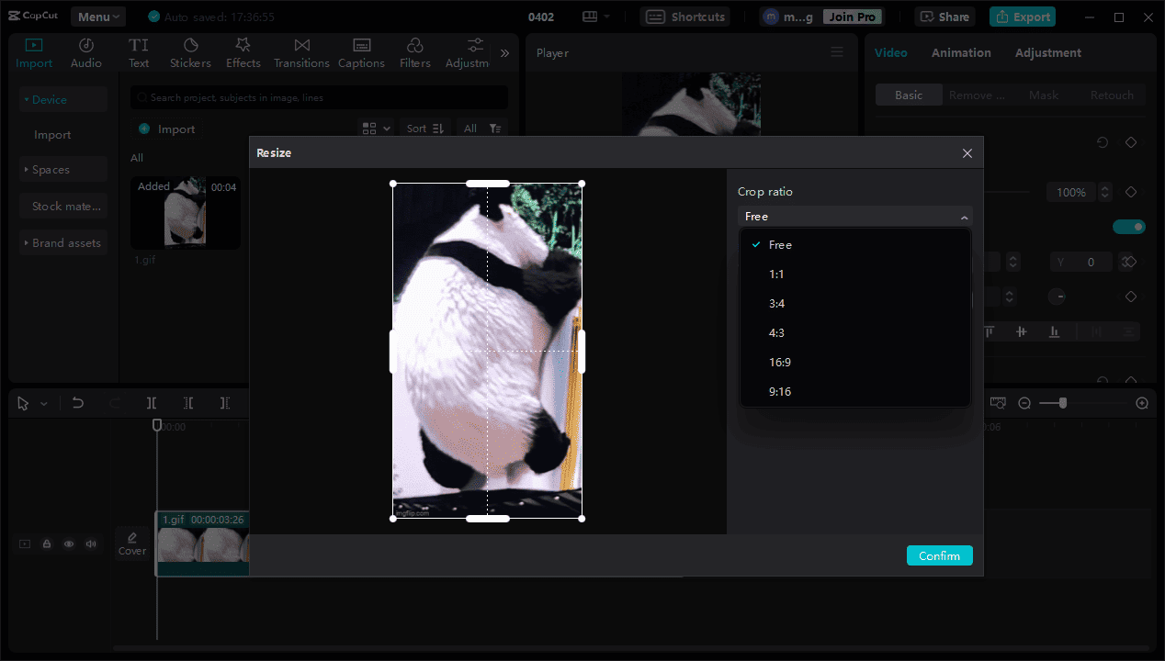
Task: Select the Split clip icon above the timeline
Action: coord(152,402)
